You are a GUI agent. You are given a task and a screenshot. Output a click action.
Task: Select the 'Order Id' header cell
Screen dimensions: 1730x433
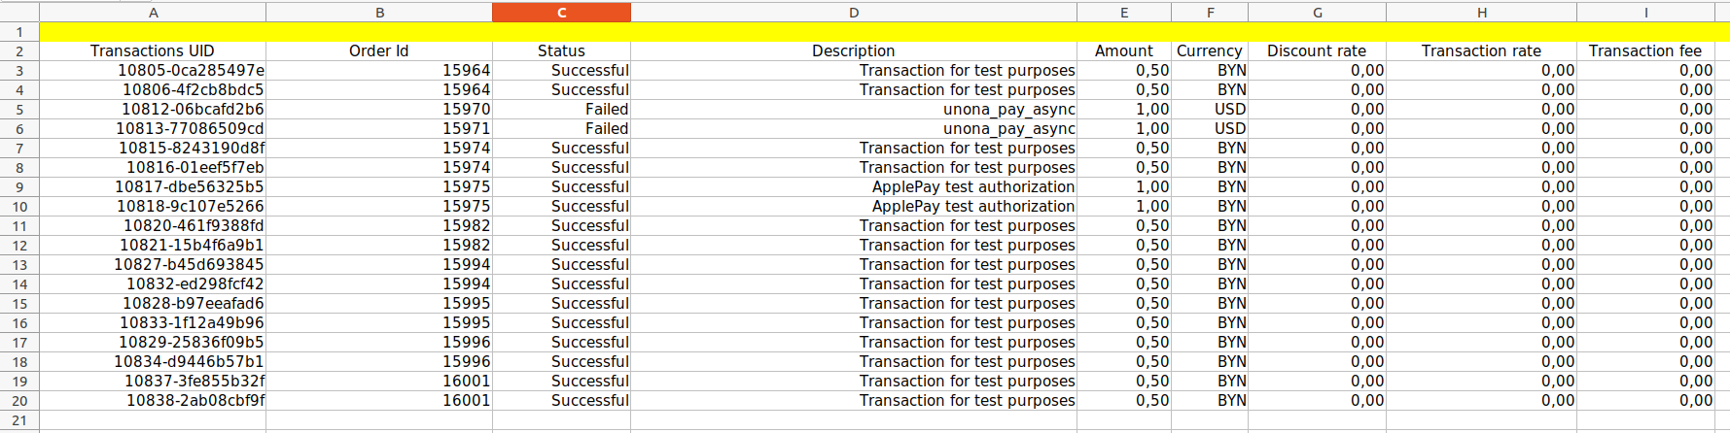pyautogui.click(x=379, y=51)
